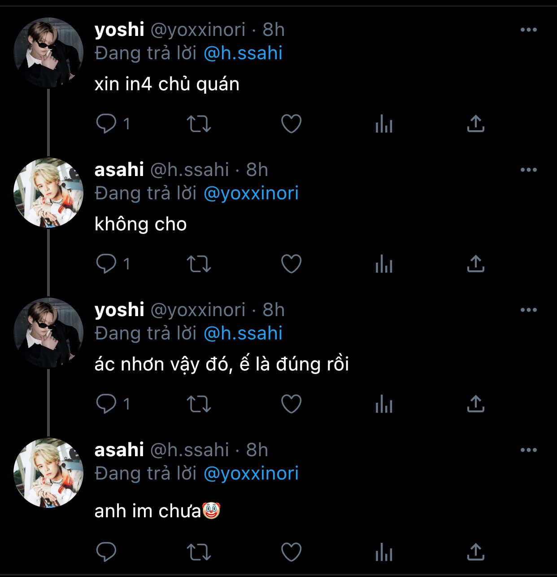Open @yoxxinori mention in "không cho" reply
Screen dimensions: 557x577
[x=251, y=194]
